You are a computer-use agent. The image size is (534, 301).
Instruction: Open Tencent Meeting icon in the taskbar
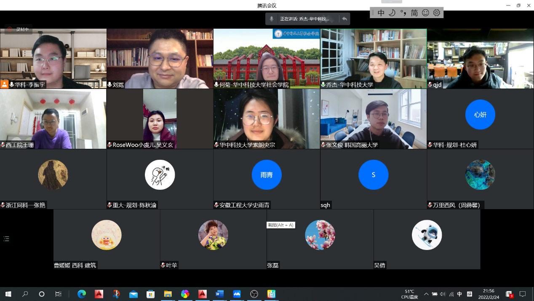coord(237,294)
